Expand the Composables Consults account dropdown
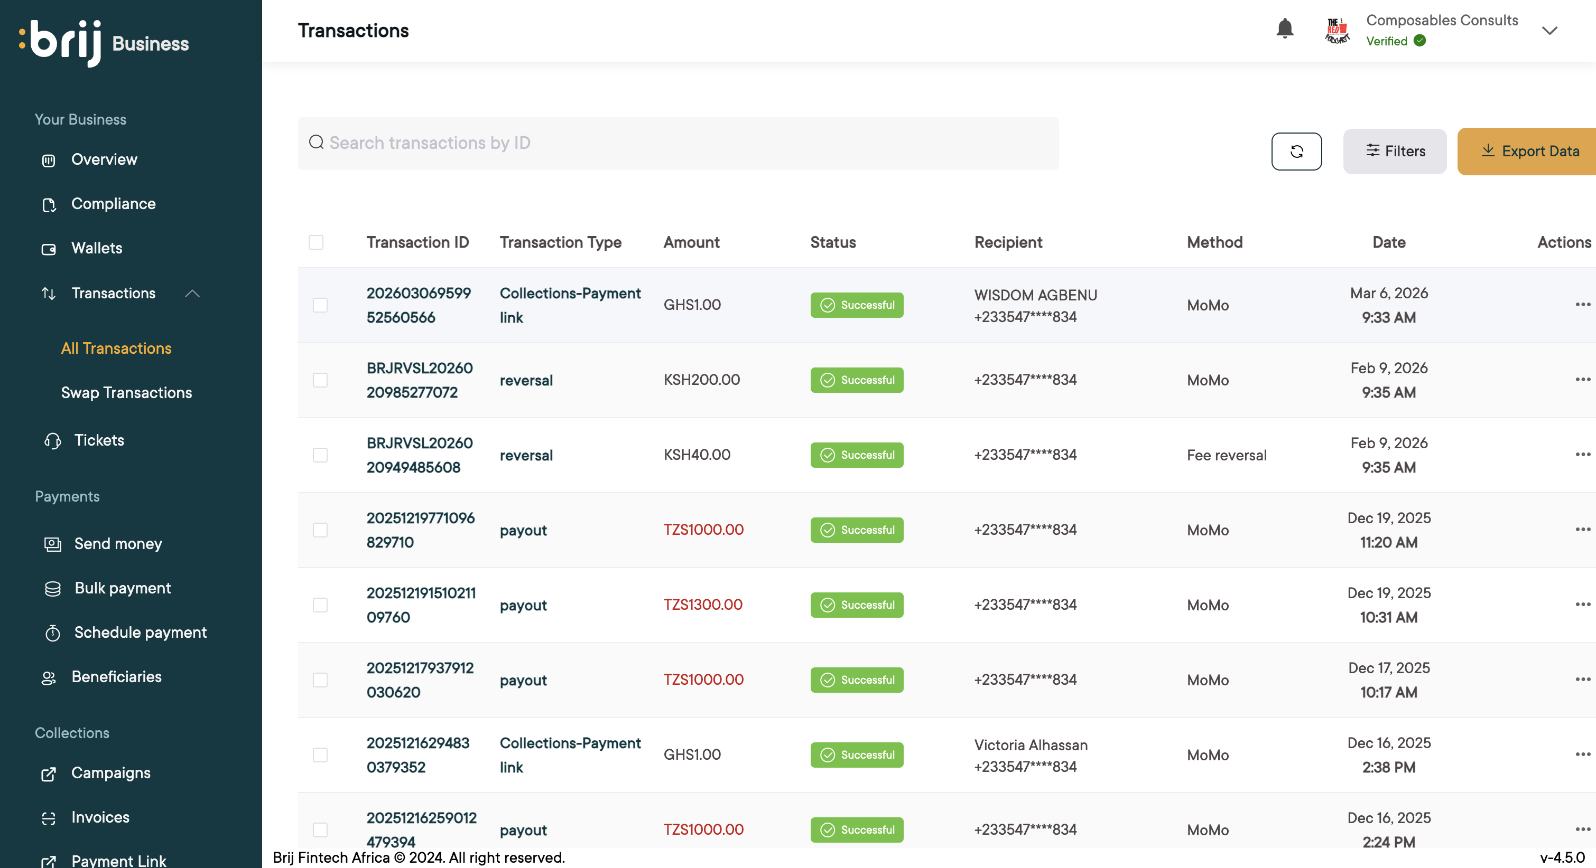This screenshot has height=868, width=1596. pyautogui.click(x=1549, y=30)
